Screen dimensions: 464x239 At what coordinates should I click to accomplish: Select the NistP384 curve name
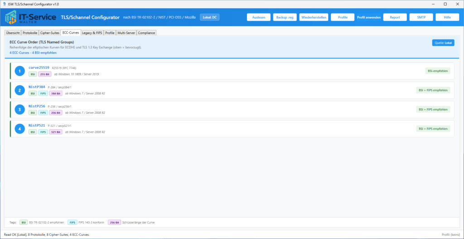(x=37, y=87)
